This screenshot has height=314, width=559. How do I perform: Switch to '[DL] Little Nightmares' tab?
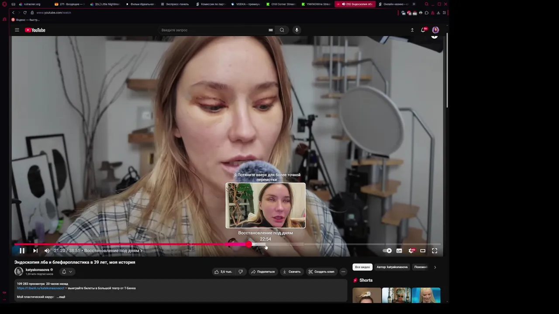tap(105, 4)
